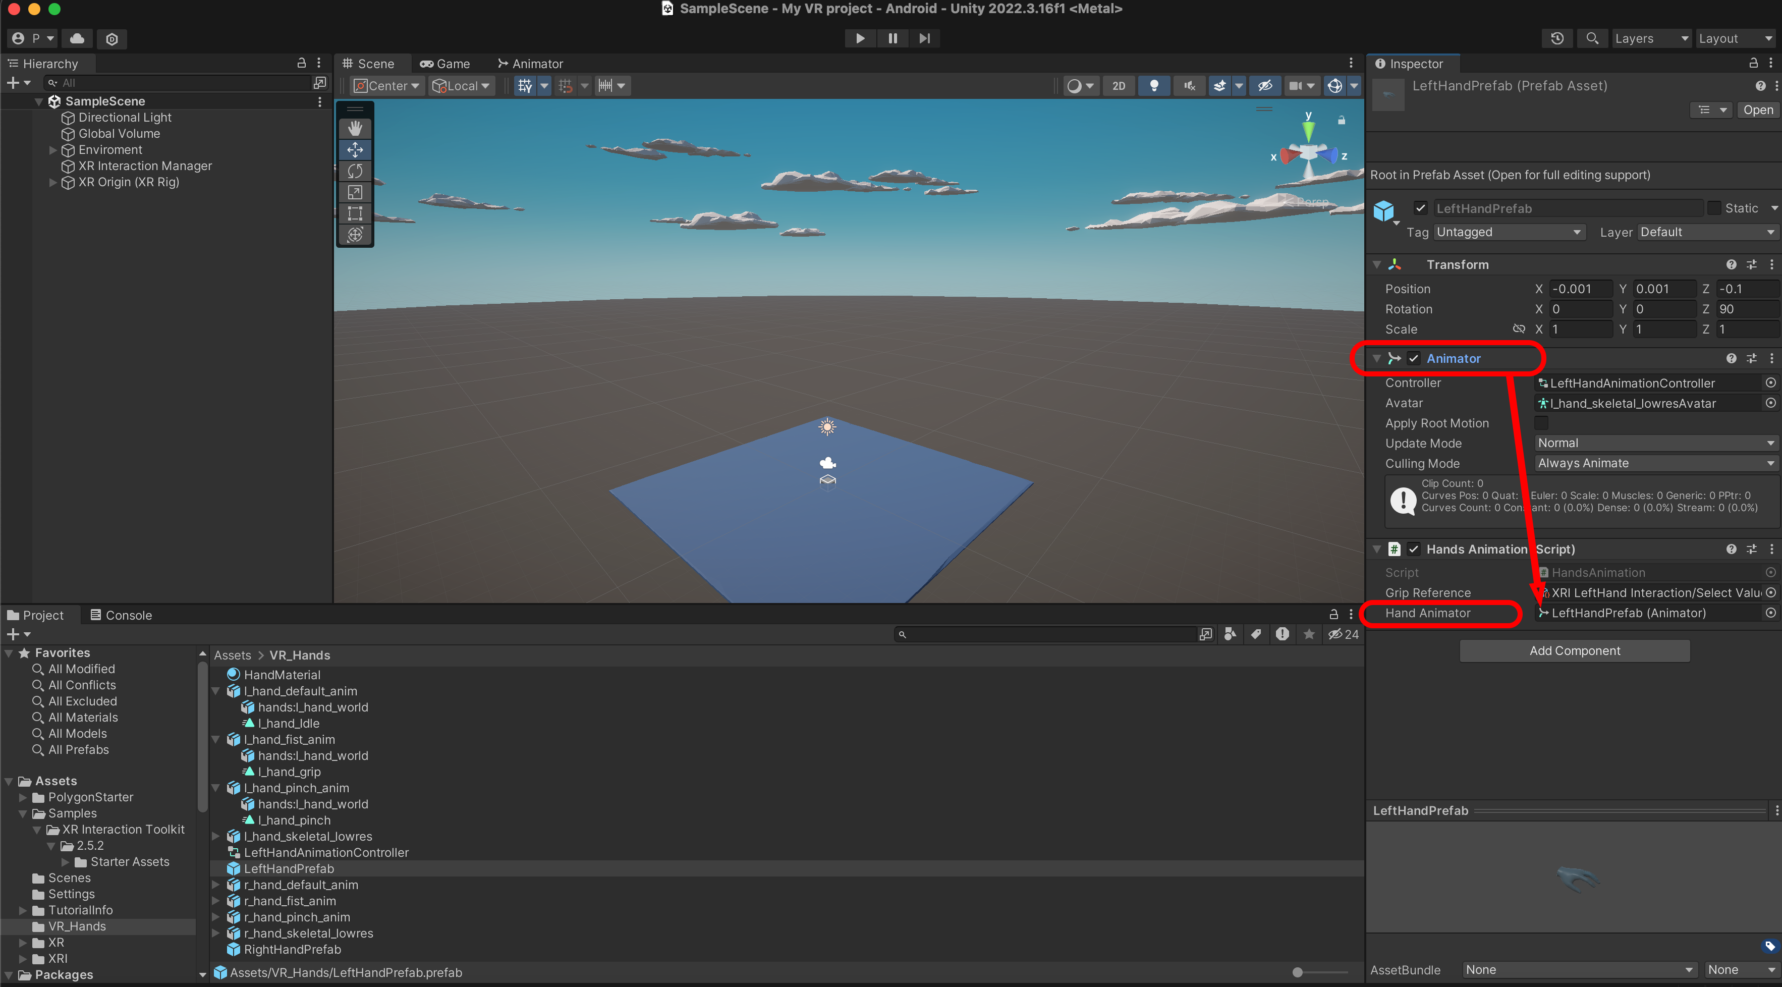
Task: Select the Hand view tool
Action: (x=355, y=129)
